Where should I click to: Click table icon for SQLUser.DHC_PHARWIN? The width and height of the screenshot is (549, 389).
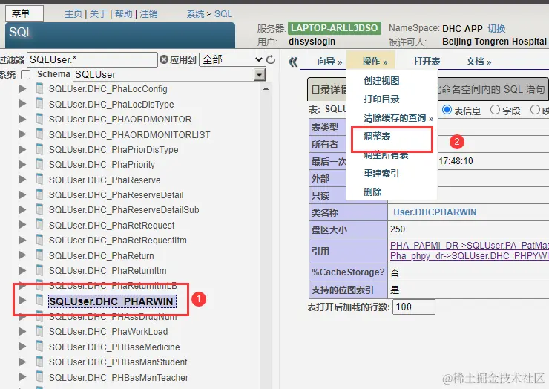[x=40, y=301]
